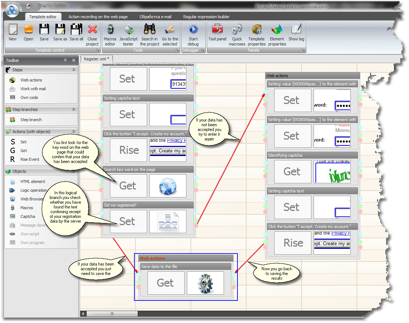This screenshot has width=409, height=323.
Task: Open Action recording on the web page tab
Action: click(x=98, y=17)
